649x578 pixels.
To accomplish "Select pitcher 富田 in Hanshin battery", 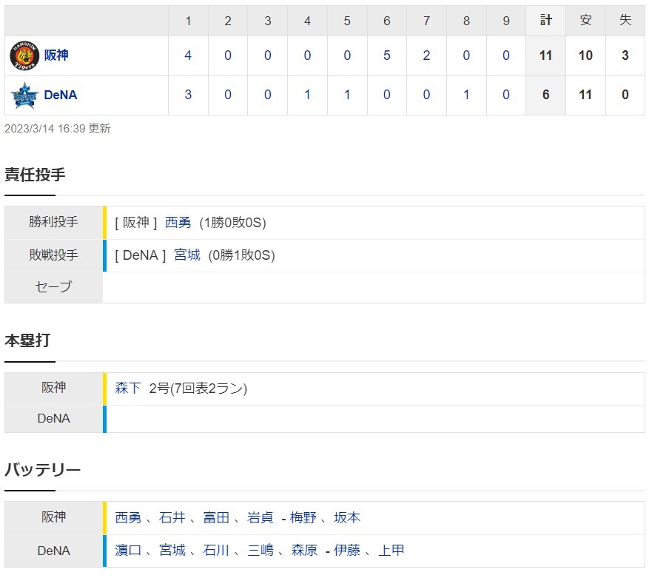I will [x=216, y=518].
